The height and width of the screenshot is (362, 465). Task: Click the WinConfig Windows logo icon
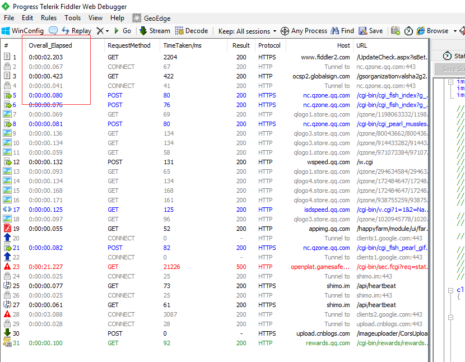[6, 31]
